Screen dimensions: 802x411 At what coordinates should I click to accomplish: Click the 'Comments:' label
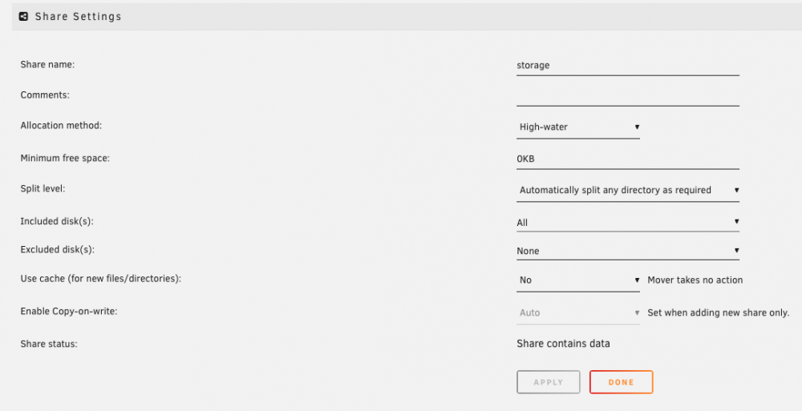click(x=45, y=95)
